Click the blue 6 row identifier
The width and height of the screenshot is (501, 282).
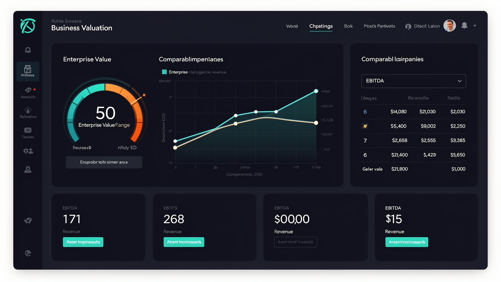click(365, 112)
